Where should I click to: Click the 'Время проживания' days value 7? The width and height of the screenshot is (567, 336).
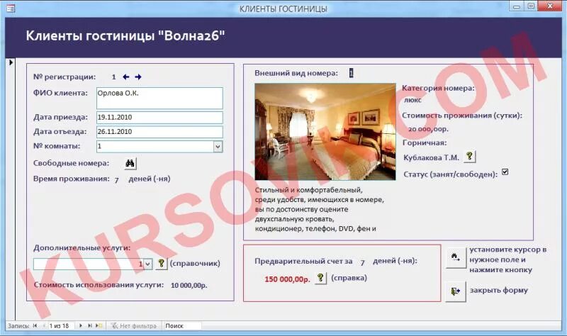tap(116, 180)
